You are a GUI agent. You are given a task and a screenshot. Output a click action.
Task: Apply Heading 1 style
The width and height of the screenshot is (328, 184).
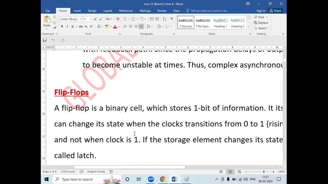[x=220, y=23]
